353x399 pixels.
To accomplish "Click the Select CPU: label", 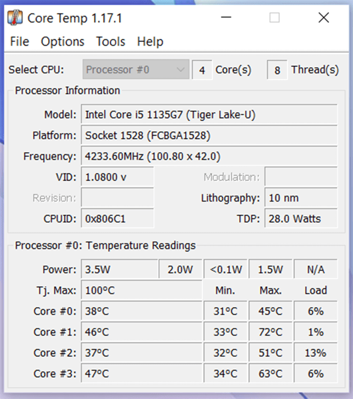I will point(36,70).
